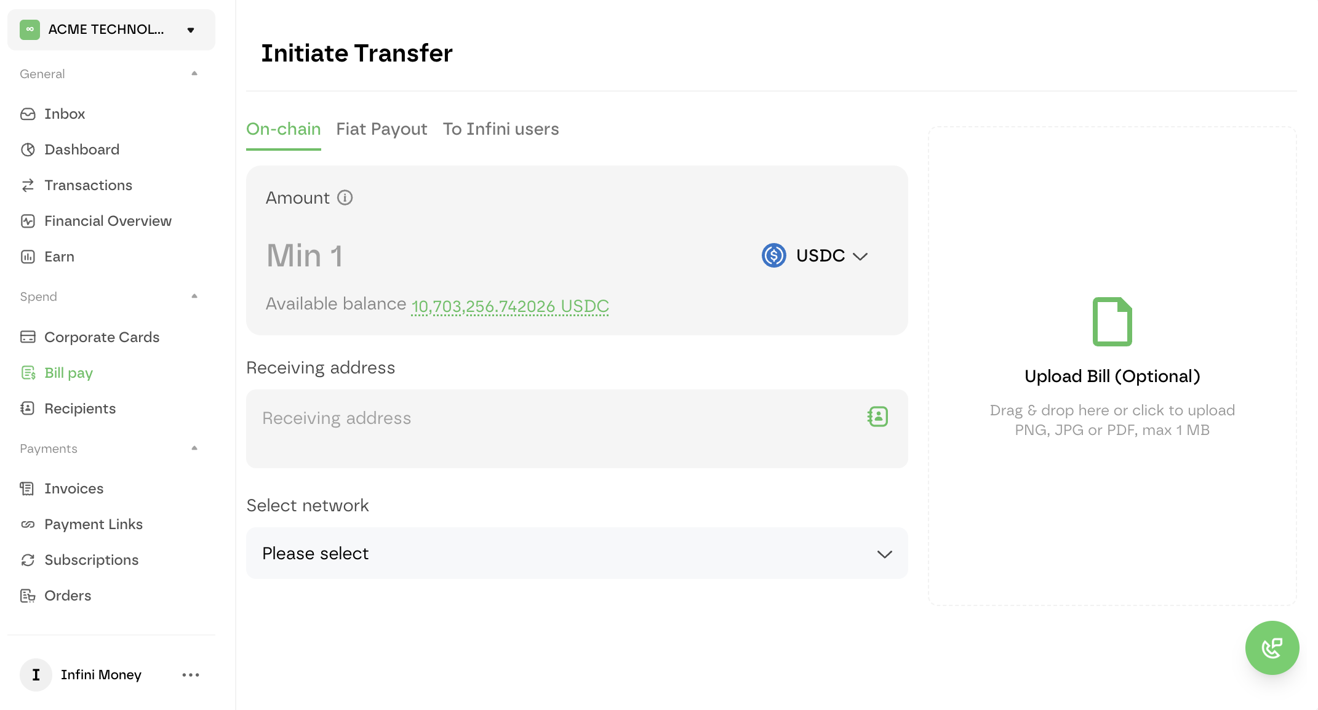Click the Amount info icon
The width and height of the screenshot is (1318, 710).
[x=345, y=197]
